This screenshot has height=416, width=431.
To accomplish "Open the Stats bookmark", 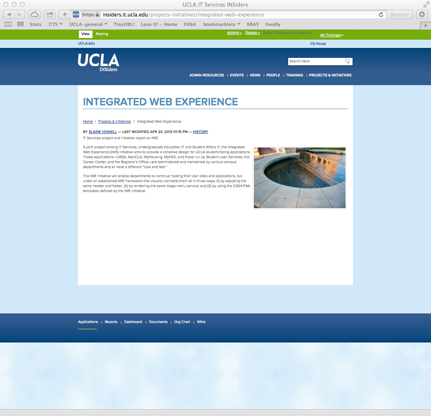I will tap(36, 24).
